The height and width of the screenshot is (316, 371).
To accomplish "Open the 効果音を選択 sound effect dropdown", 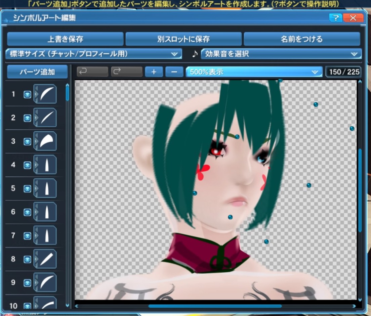I will (x=281, y=54).
